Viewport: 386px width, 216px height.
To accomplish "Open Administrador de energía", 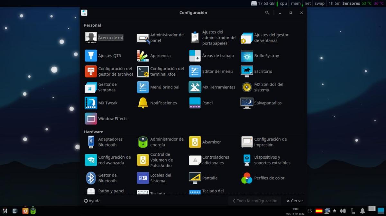I will click(143, 142).
